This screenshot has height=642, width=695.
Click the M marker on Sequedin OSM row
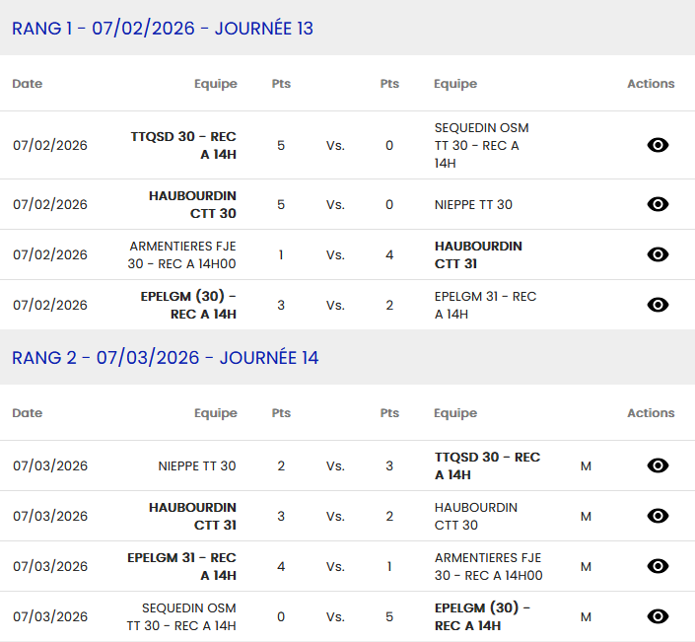586,616
